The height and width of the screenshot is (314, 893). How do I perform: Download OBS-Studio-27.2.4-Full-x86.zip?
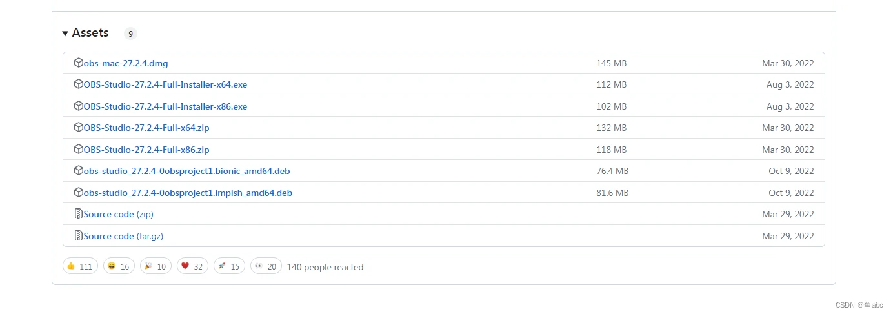click(x=146, y=150)
